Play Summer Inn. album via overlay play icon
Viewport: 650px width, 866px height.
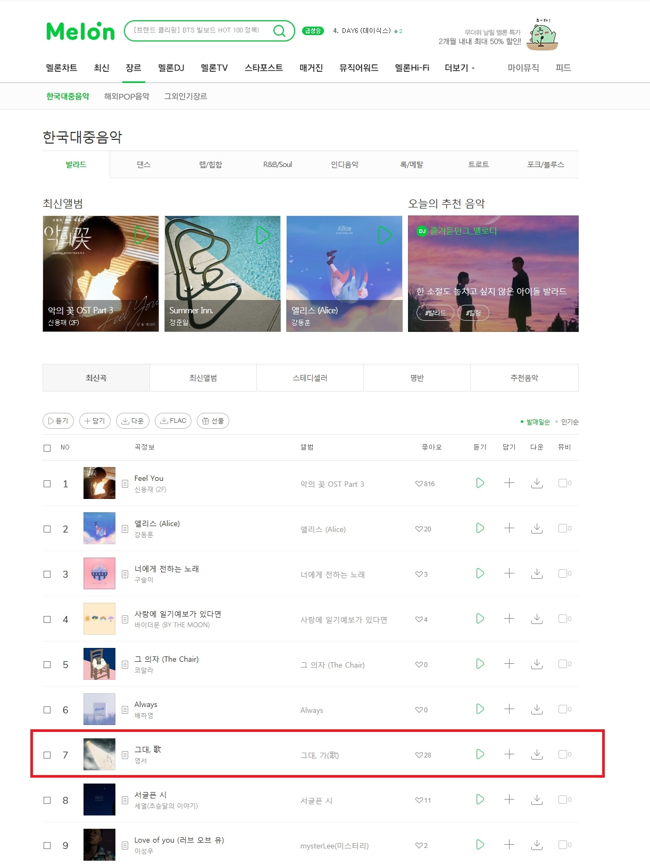(263, 235)
